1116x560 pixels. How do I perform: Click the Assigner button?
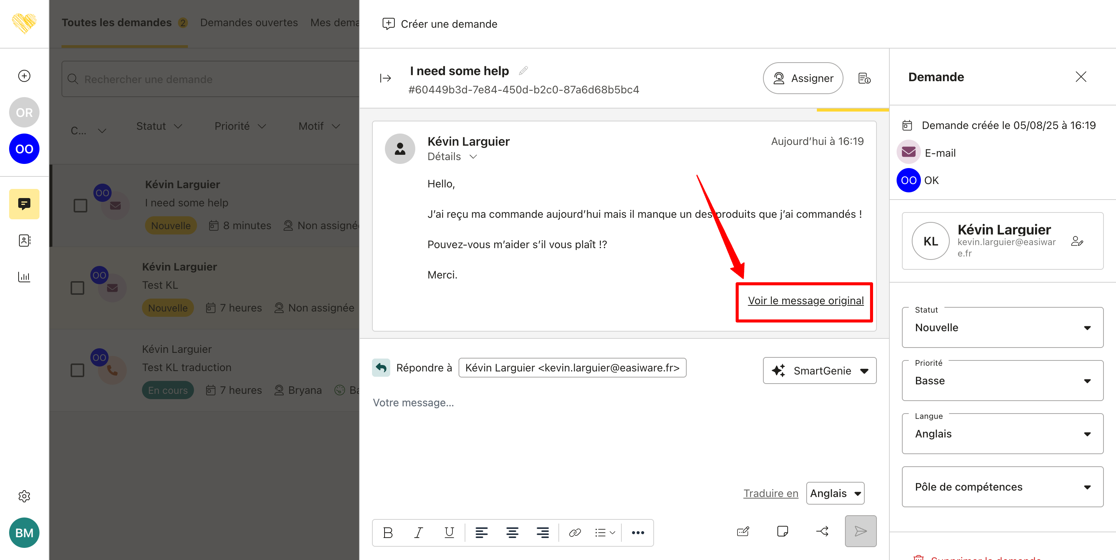[x=803, y=79]
